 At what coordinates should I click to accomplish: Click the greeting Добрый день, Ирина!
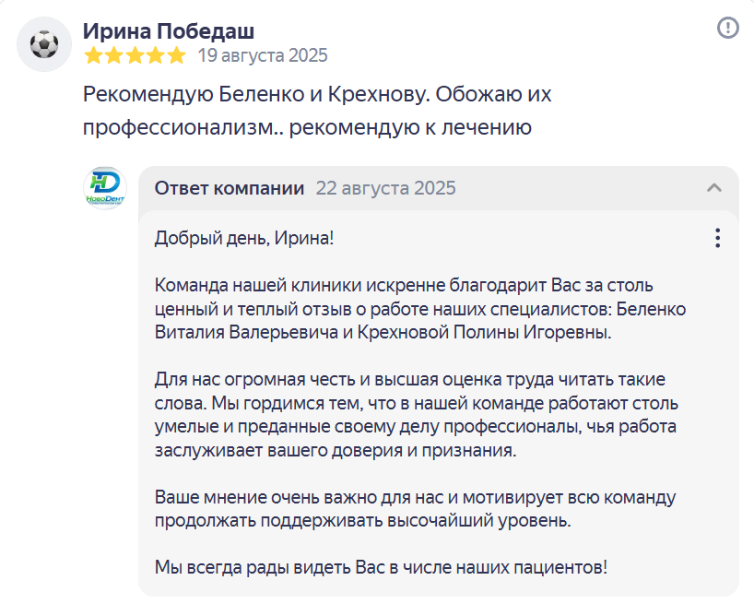coord(244,238)
